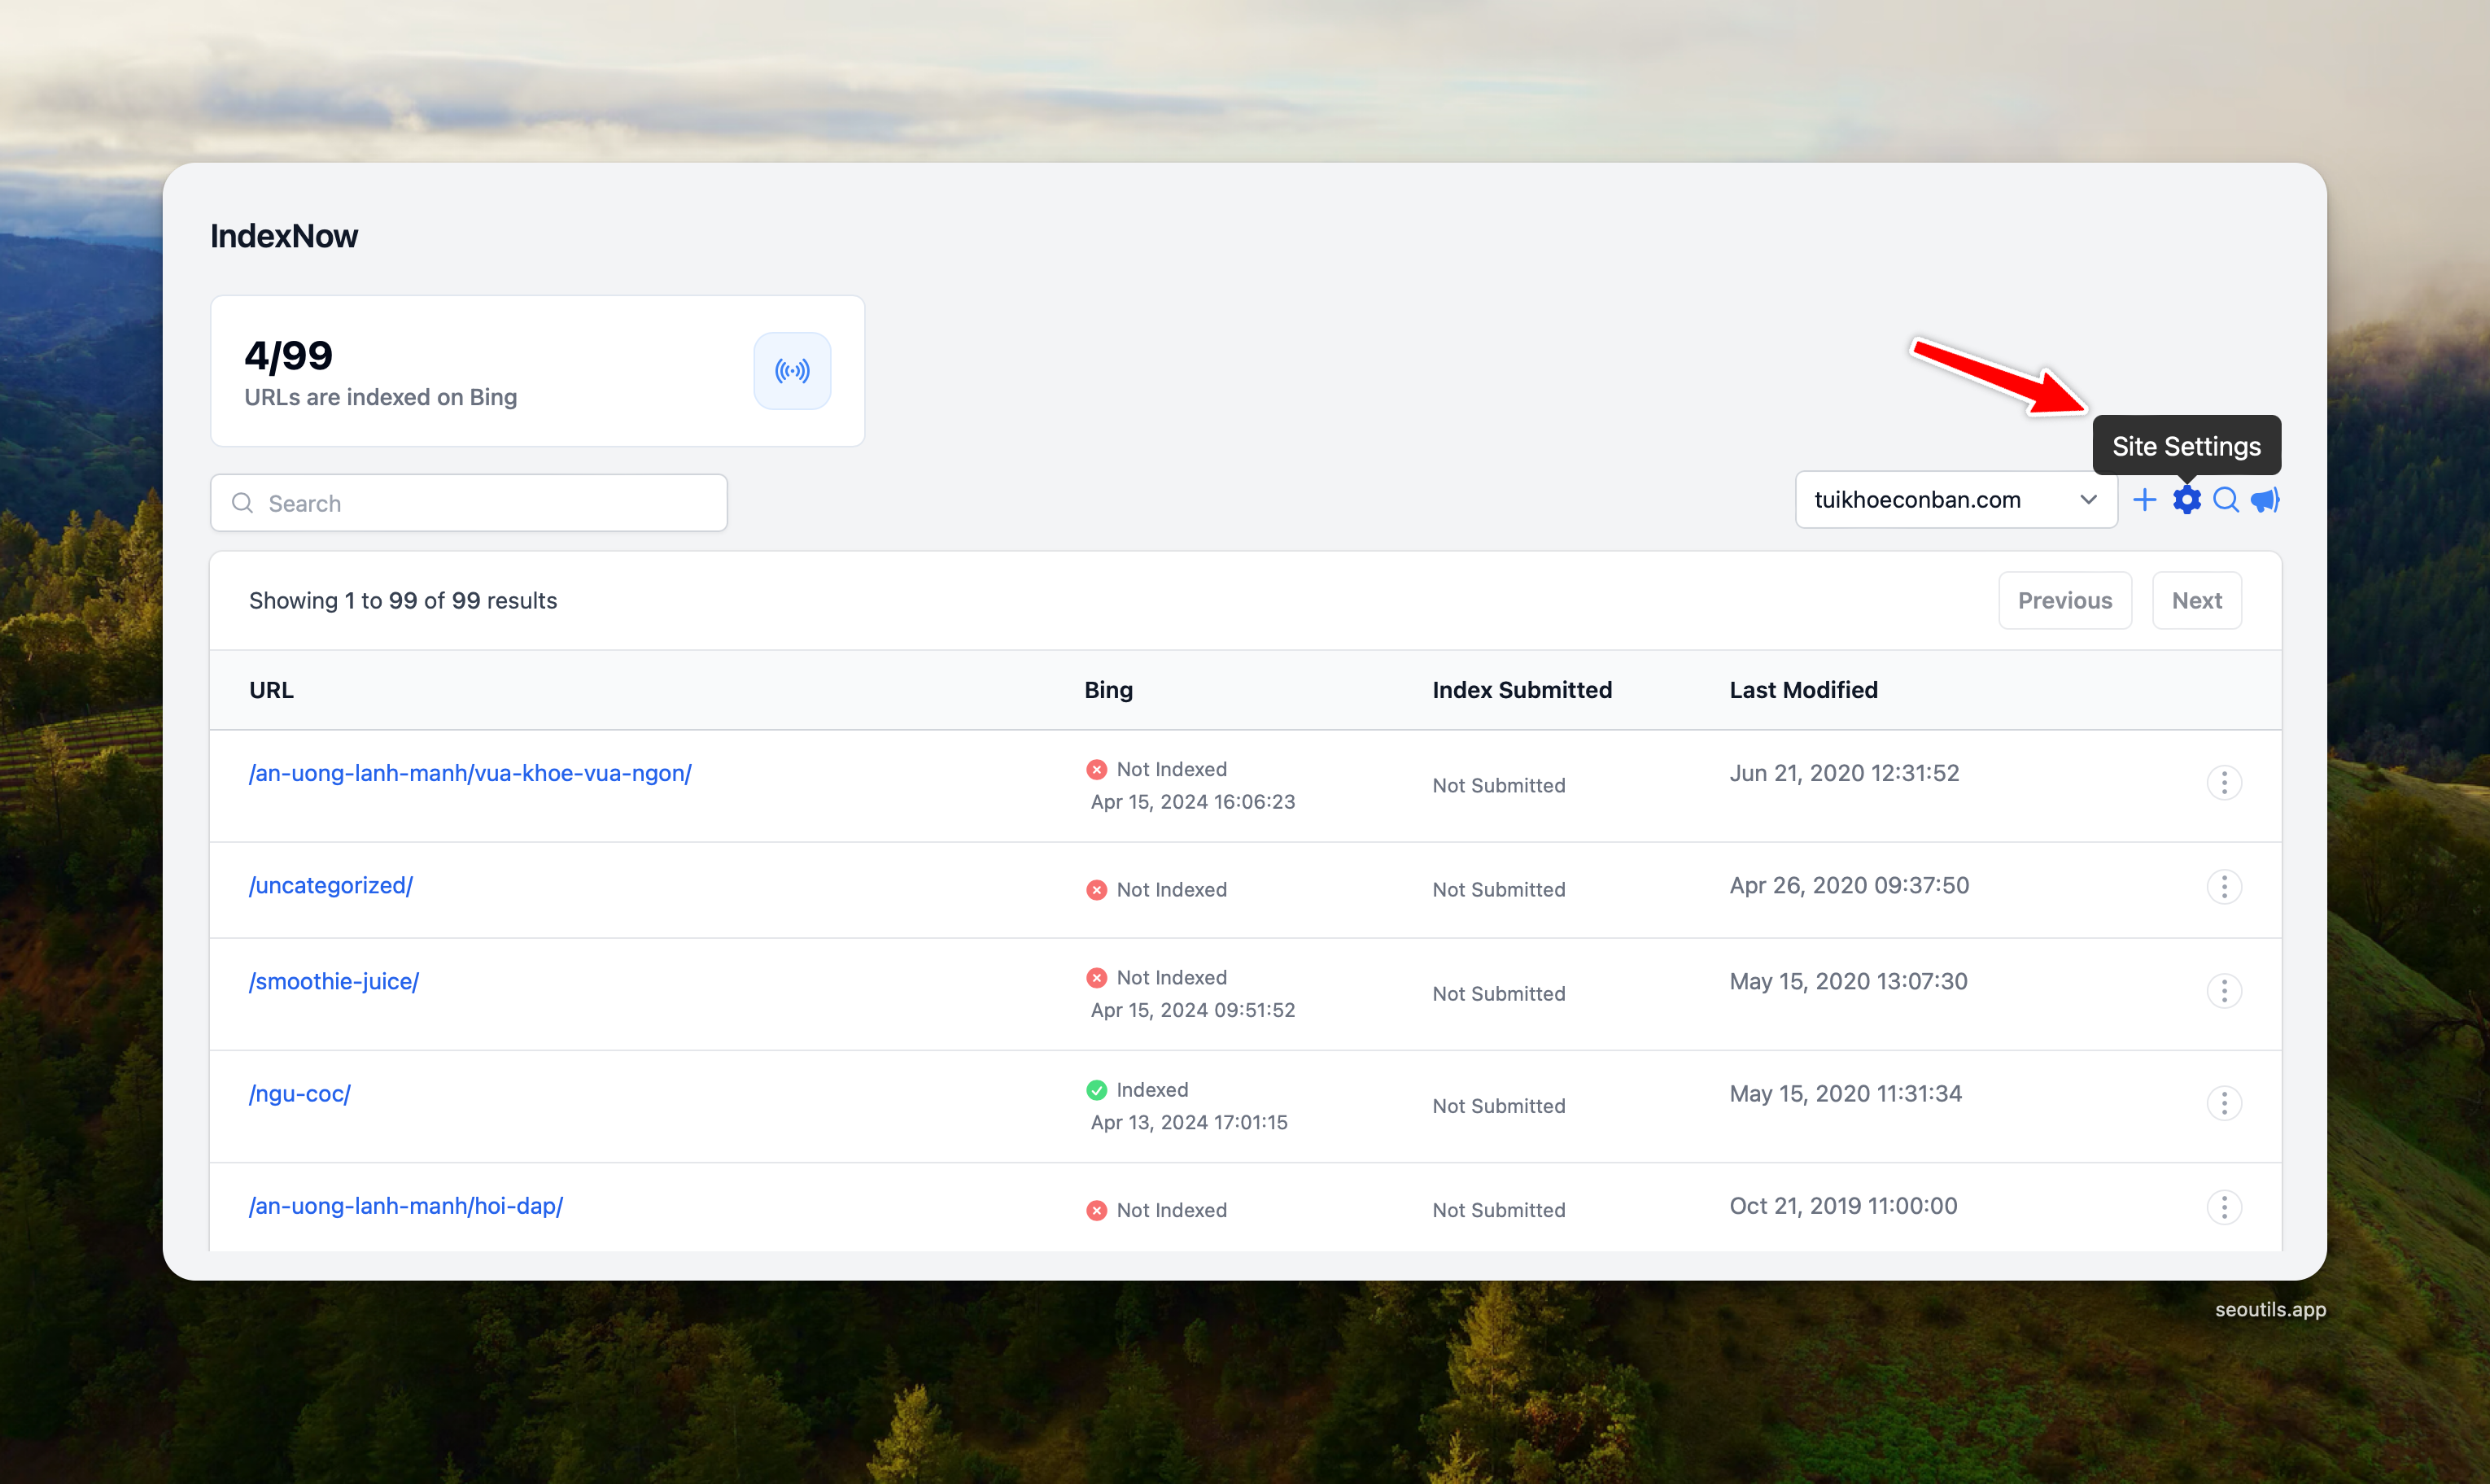Open the three-dot menu for the /ngu-coc/ row
The height and width of the screenshot is (1484, 2490).
pos(2224,1103)
